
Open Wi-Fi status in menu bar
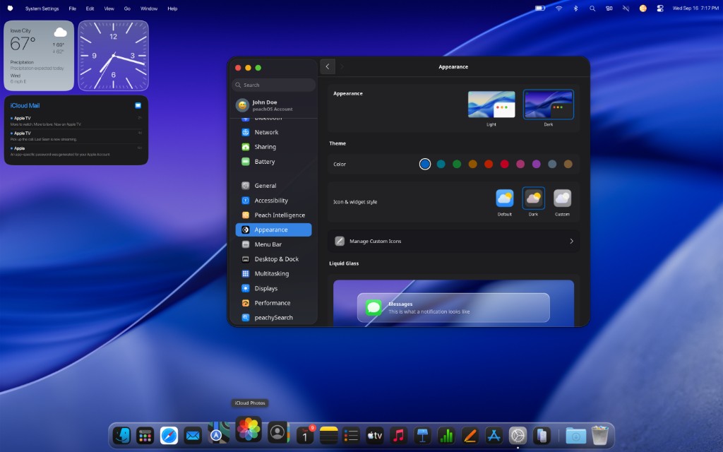pyautogui.click(x=559, y=8)
